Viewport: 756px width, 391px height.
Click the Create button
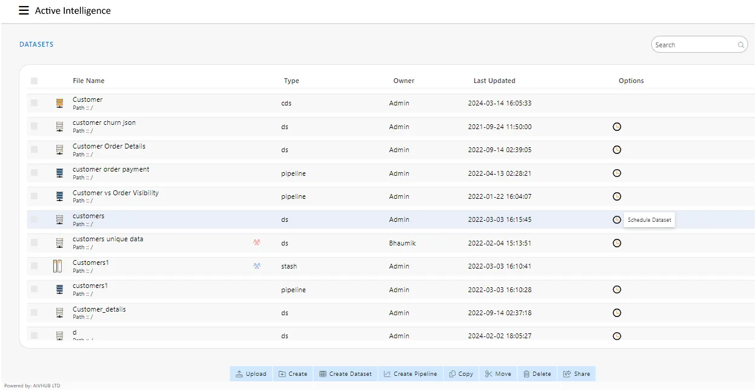coord(293,374)
